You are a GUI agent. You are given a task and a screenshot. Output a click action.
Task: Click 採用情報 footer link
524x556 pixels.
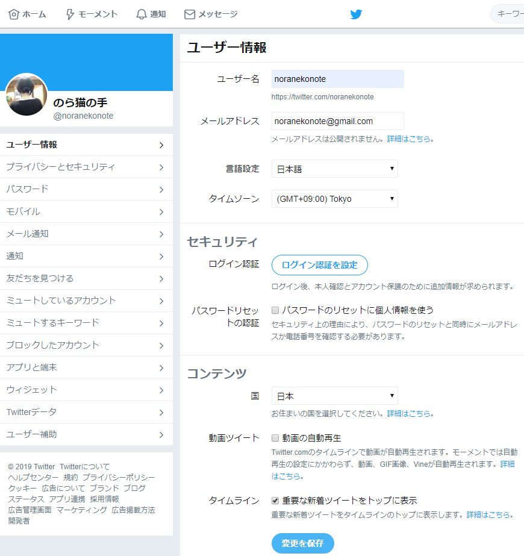pos(105,499)
